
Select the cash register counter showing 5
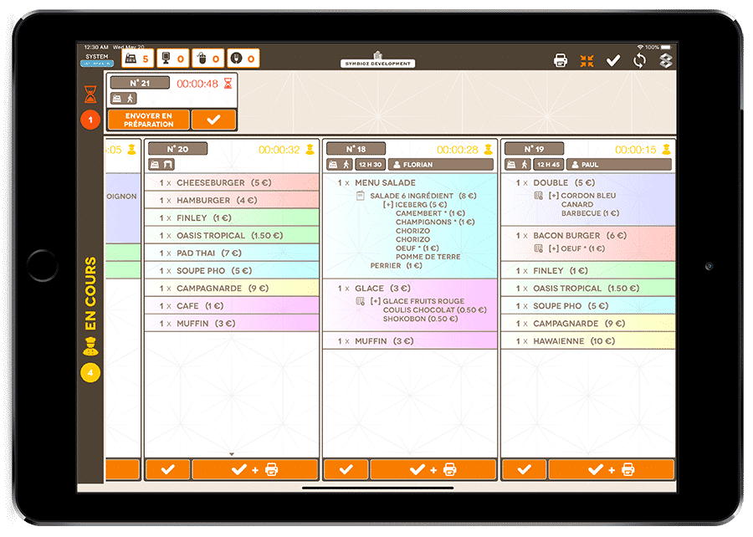coord(136,59)
